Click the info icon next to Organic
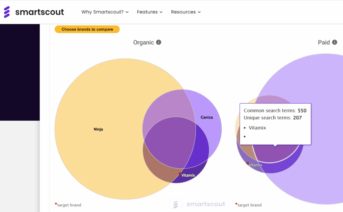Viewport: 343px width, 212px height. (158, 42)
